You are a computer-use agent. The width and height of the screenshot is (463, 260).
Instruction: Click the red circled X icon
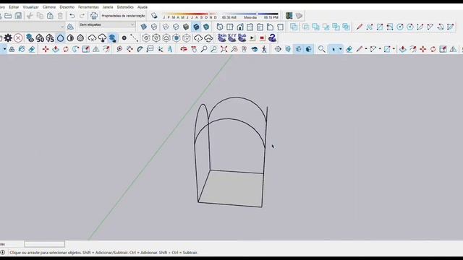tap(18, 38)
